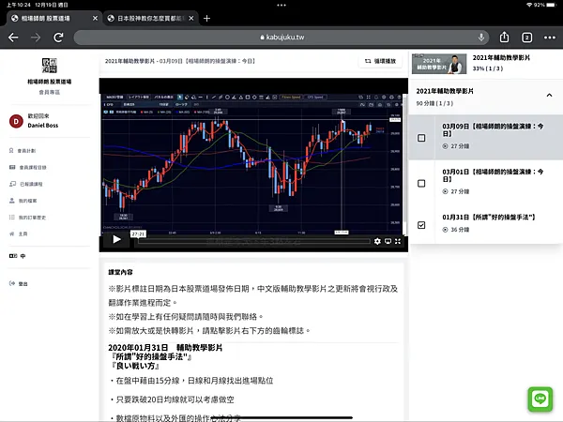Play the video
This screenshot has width=563, height=422.
point(116,239)
